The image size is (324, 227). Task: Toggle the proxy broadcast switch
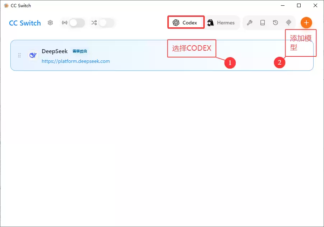coord(77,23)
